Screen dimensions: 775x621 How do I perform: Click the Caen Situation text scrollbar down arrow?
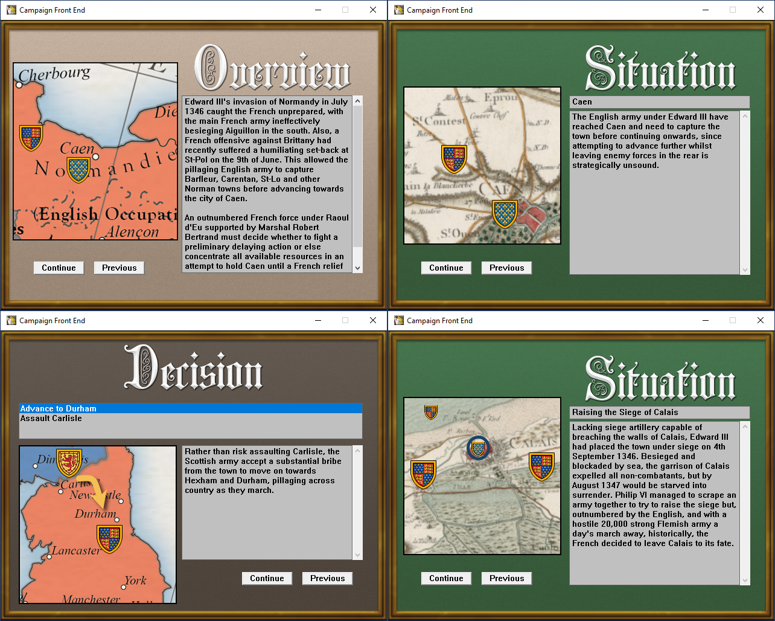tap(745, 269)
